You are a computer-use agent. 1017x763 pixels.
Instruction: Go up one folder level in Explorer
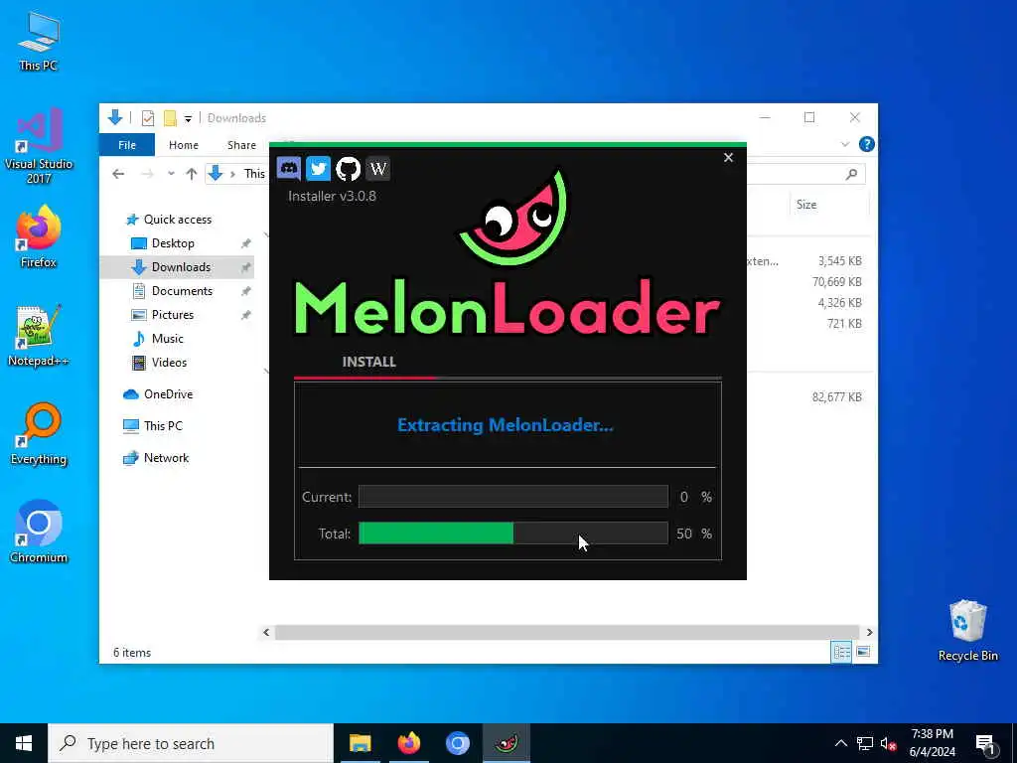[192, 174]
